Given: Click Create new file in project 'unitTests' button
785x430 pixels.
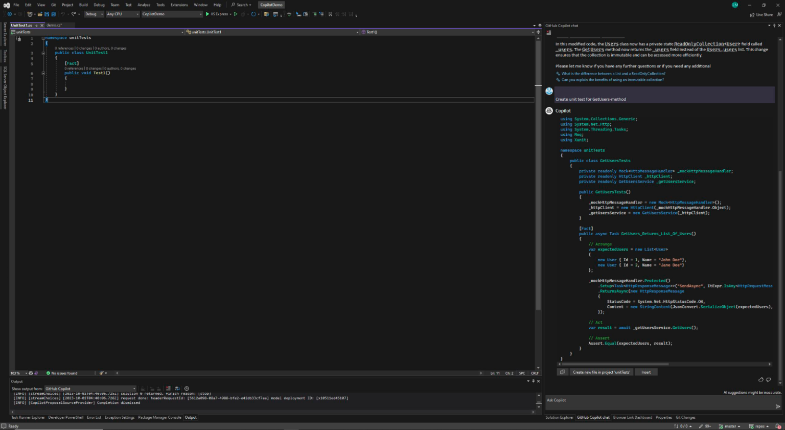Looking at the screenshot, I should (x=602, y=372).
